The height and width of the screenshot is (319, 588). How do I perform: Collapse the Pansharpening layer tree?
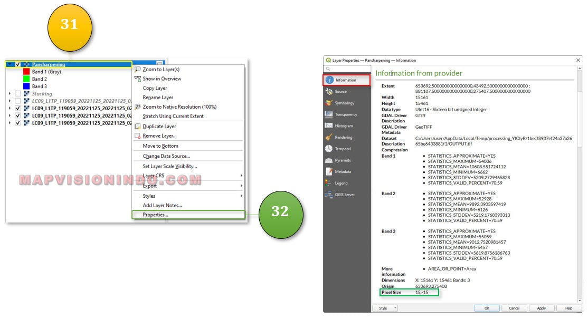10,64
